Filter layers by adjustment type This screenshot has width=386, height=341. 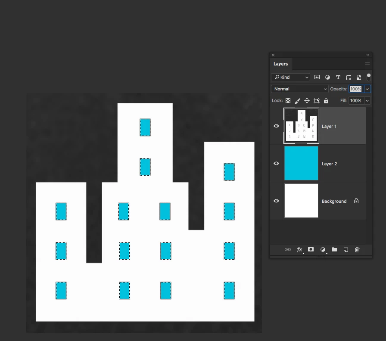327,77
